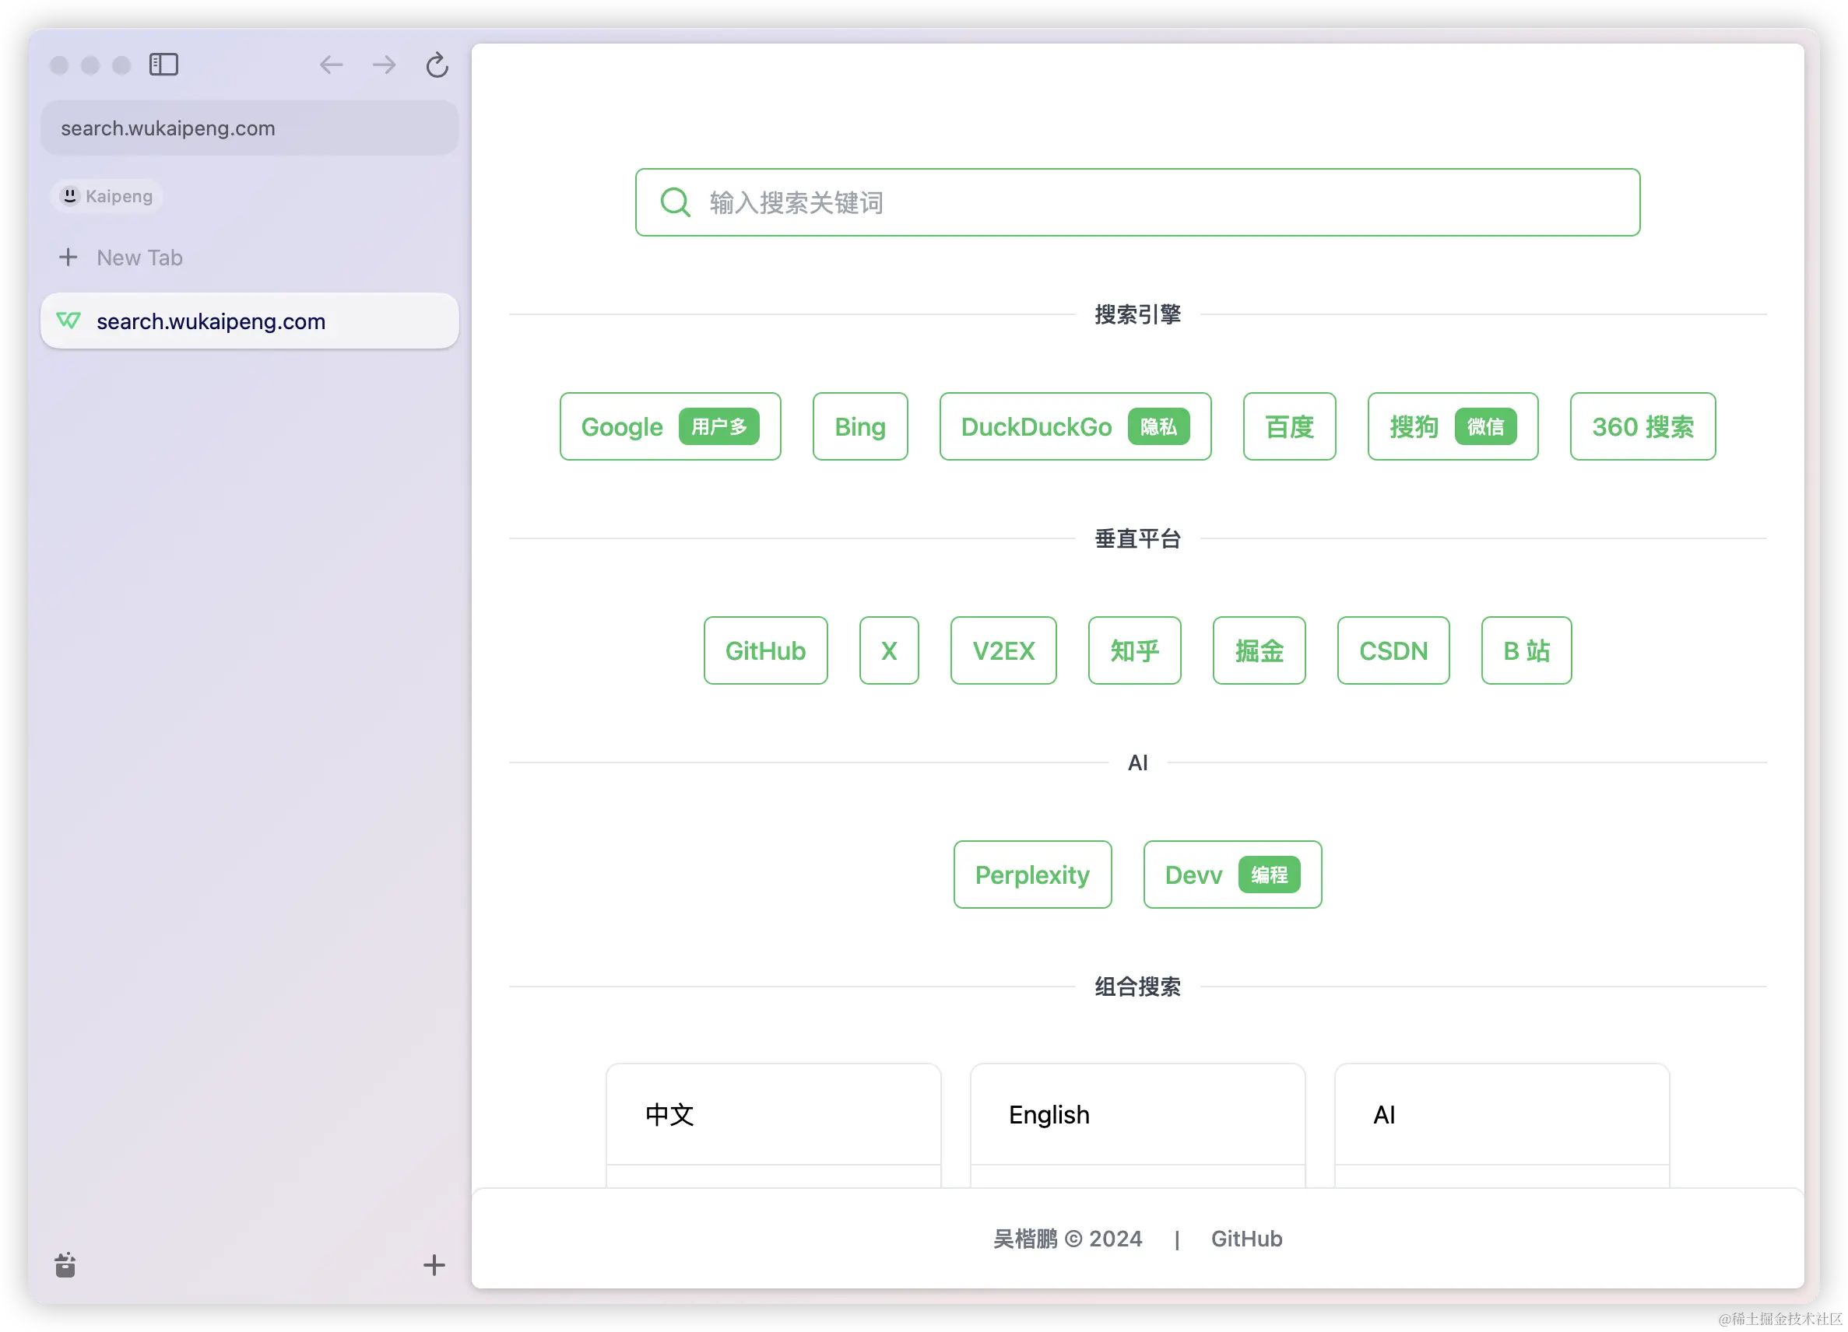Image resolution: width=1848 pixels, height=1332 pixels.
Task: Click the plus icon beside New Tab
Action: coord(69,258)
